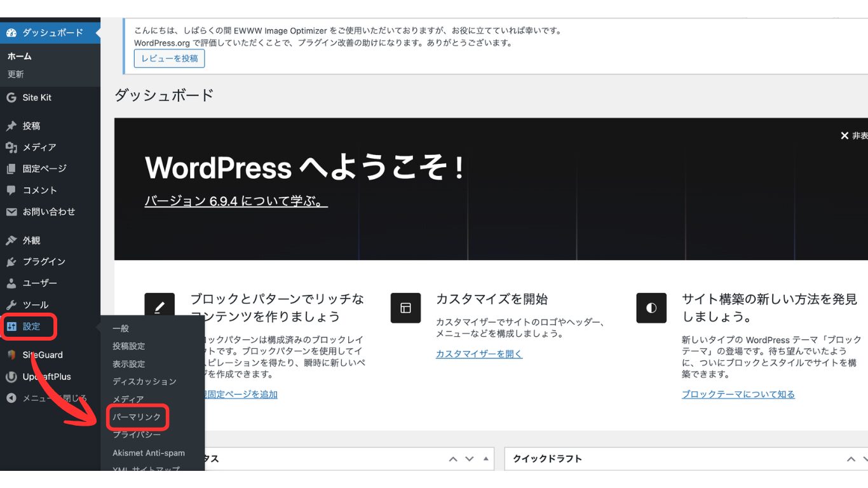The width and height of the screenshot is (868, 488).
Task: Select 表示設定 in the settings flyout
Action: click(129, 364)
